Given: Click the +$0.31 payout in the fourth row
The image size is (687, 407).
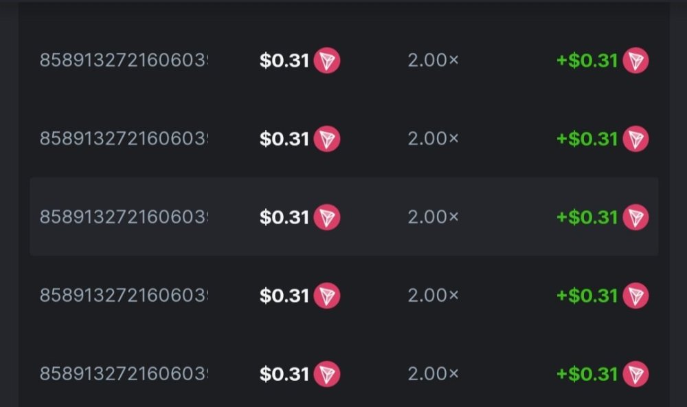Looking at the screenshot, I should 587,296.
